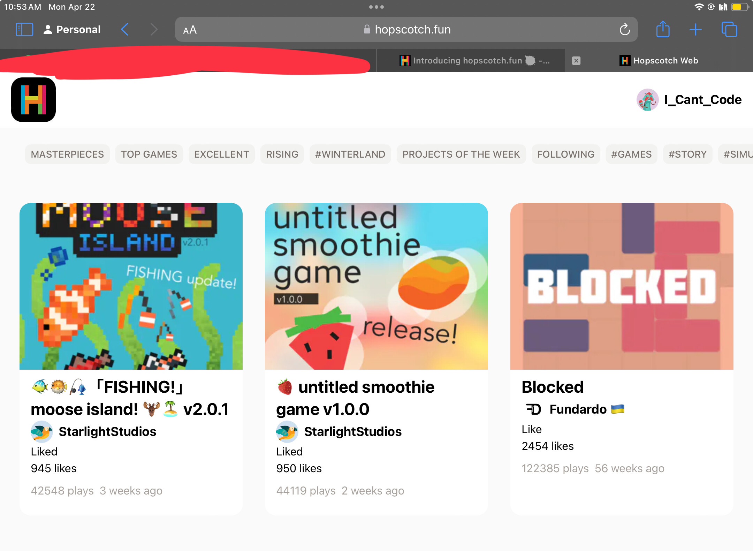Screen dimensions: 753x551
Task: Click the page reload icon
Action: click(624, 30)
